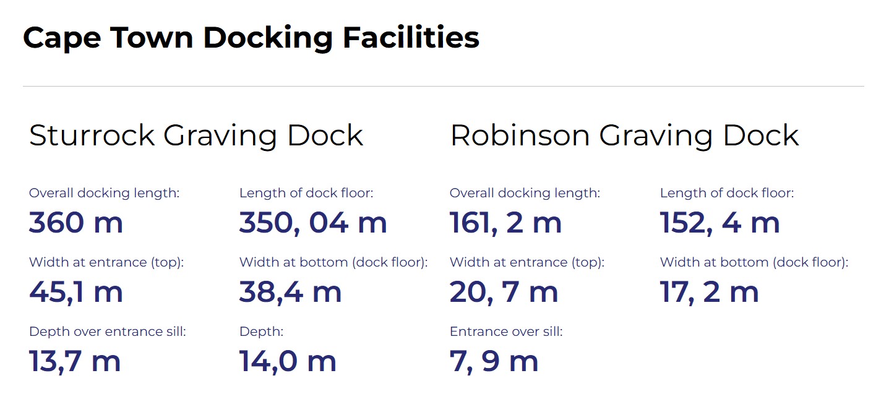Select the Sturrock Graving Dock title
Screen dimensions: 876x407
pyautogui.click(x=196, y=136)
